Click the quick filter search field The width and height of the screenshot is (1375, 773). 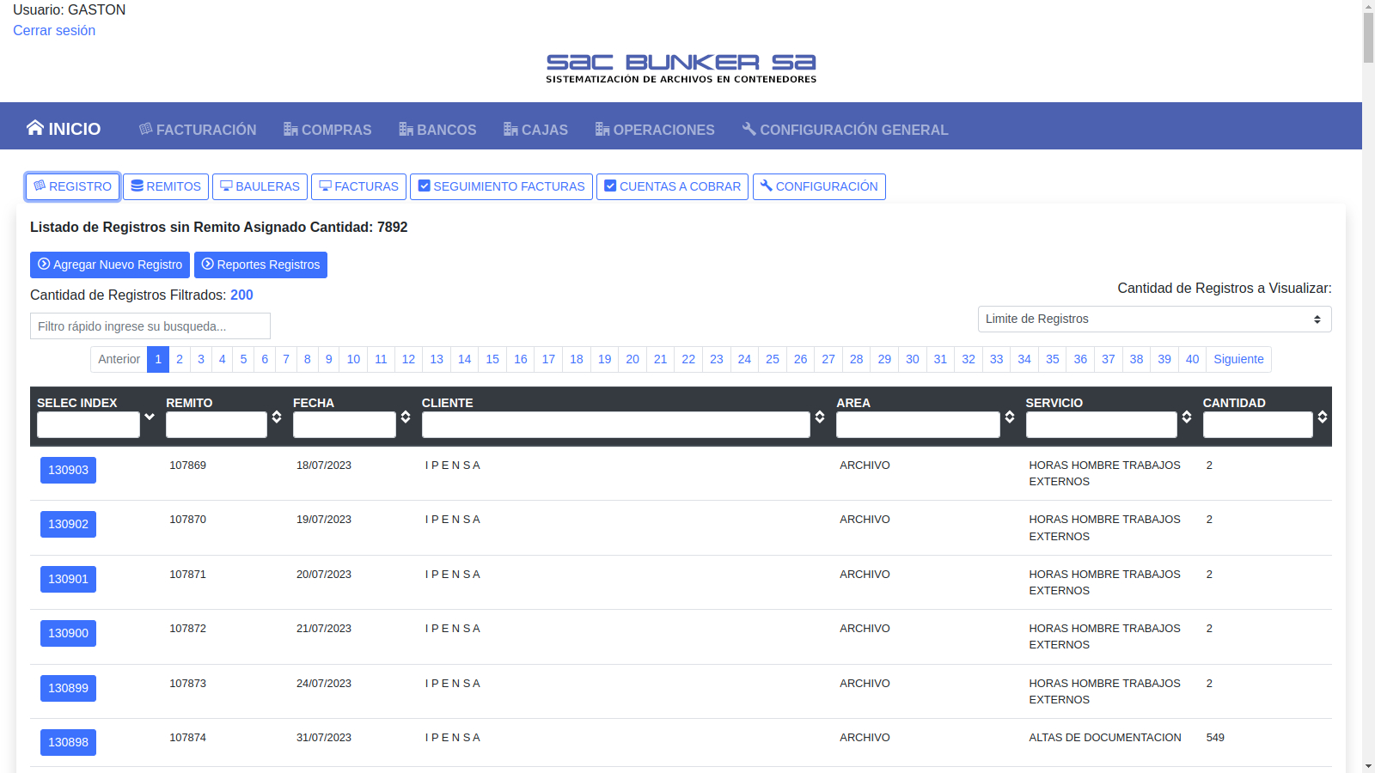(x=150, y=326)
